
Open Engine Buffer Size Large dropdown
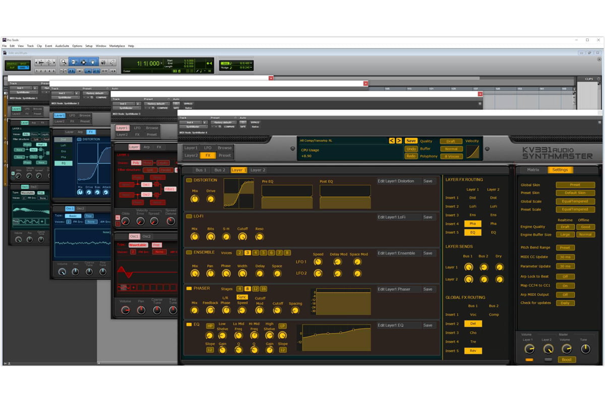click(565, 234)
